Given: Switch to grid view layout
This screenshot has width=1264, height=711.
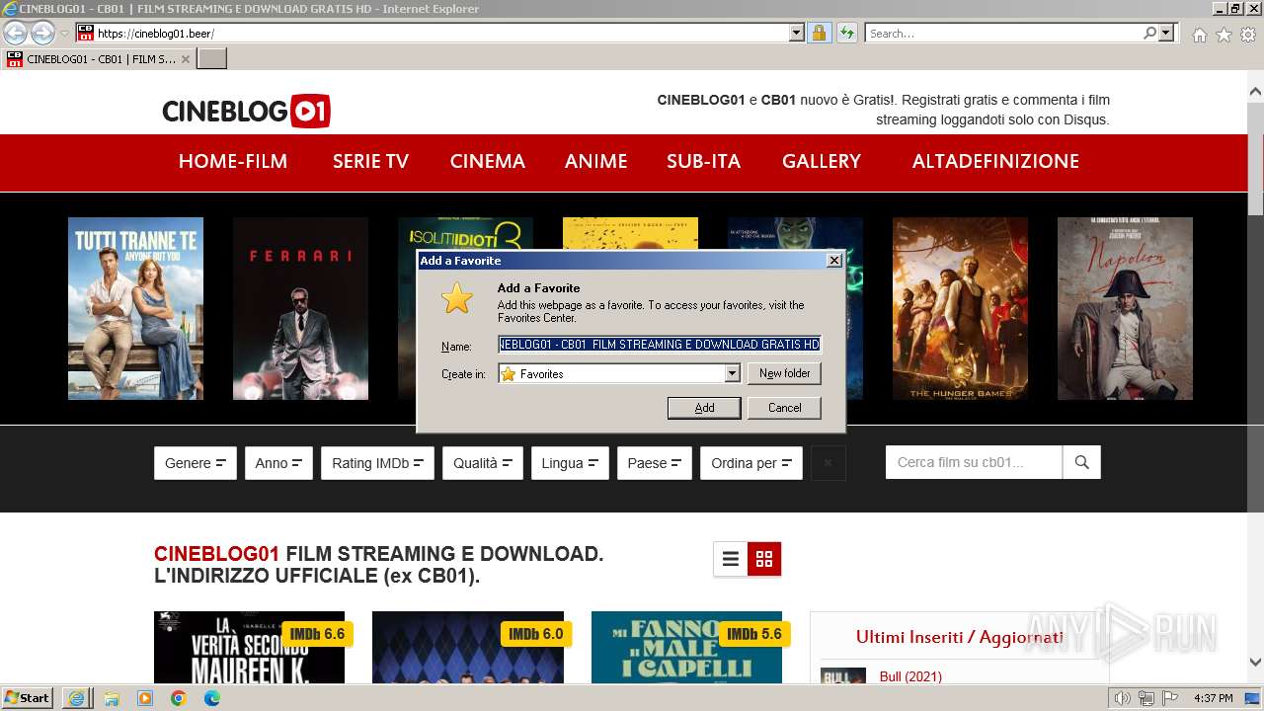Looking at the screenshot, I should (x=764, y=559).
